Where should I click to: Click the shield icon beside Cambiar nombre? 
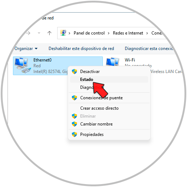pos(74,124)
